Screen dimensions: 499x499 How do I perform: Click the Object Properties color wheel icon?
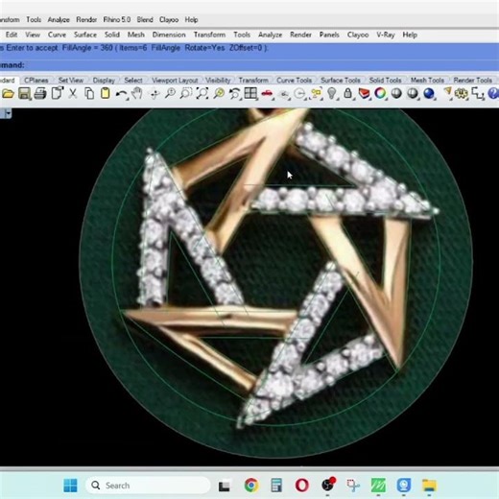[x=380, y=93]
